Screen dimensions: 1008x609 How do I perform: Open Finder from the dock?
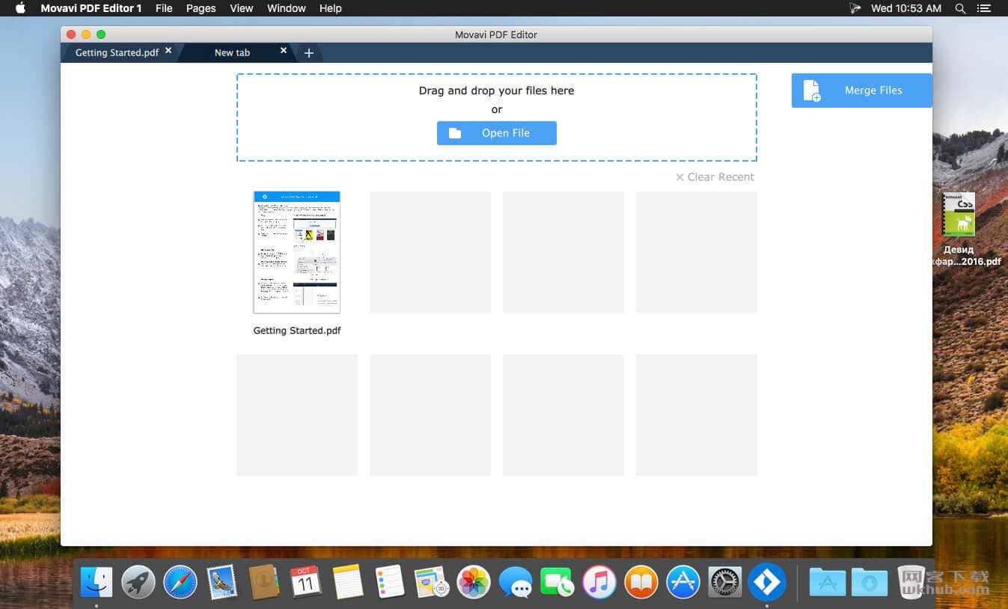point(97,581)
